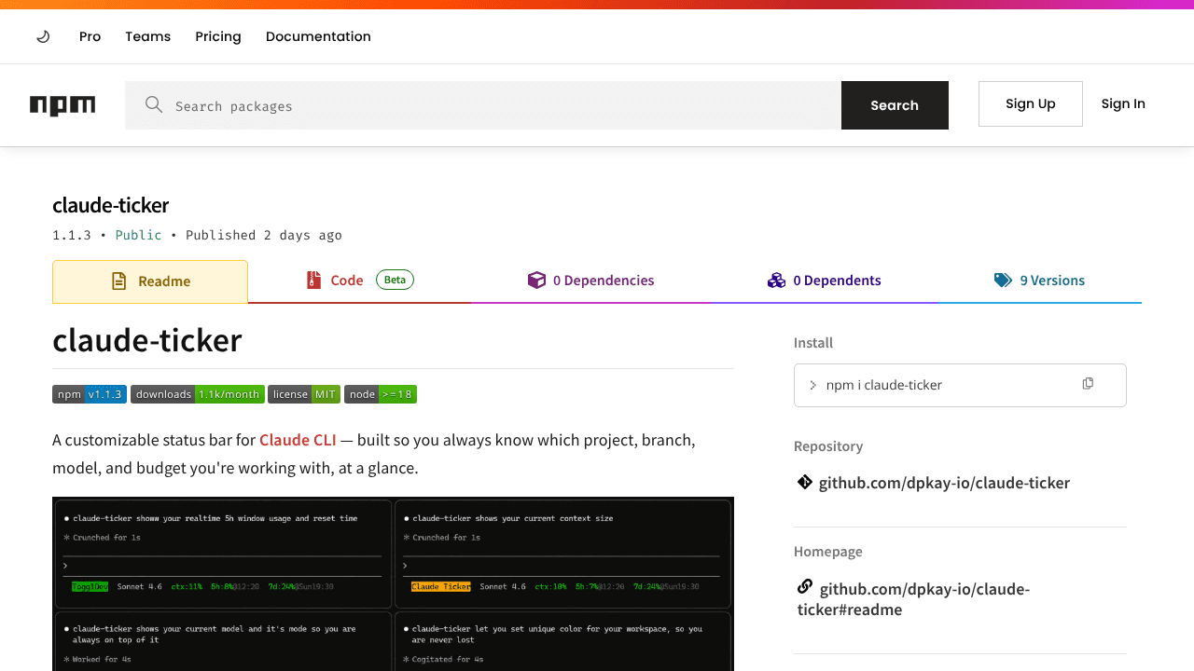Open the Teams menu link
Screen dimensions: 1194x671
pyautogui.click(x=148, y=36)
